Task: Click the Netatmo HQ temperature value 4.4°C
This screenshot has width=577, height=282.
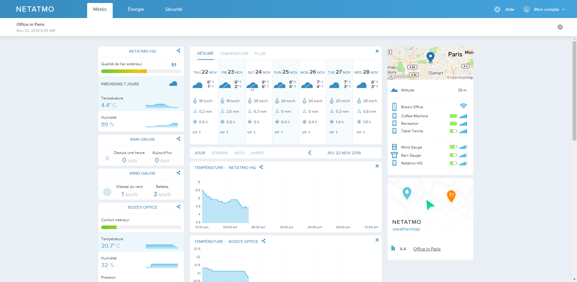Action: [109, 105]
